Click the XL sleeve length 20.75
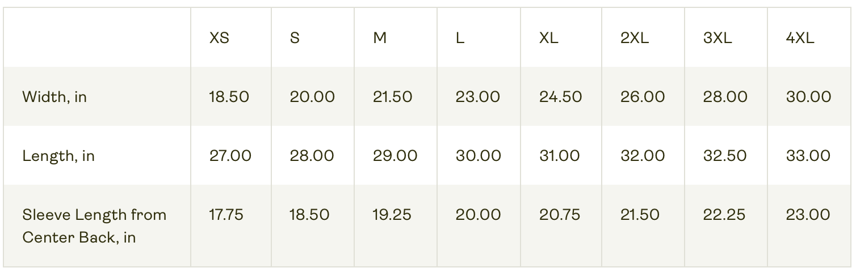The height and width of the screenshot is (272, 856). pos(560,215)
